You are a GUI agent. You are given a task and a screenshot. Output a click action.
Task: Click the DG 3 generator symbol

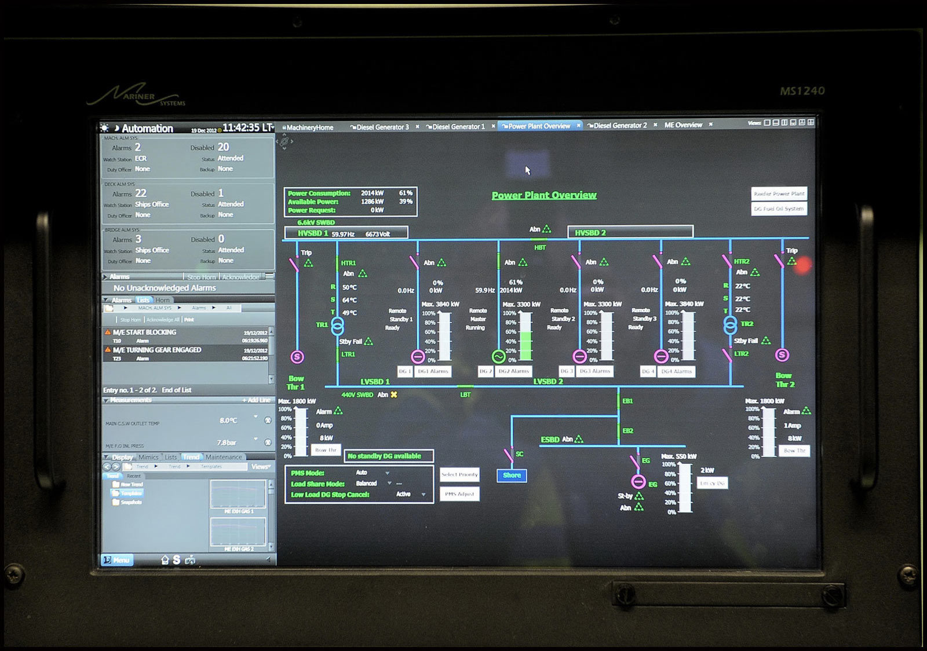tap(579, 356)
